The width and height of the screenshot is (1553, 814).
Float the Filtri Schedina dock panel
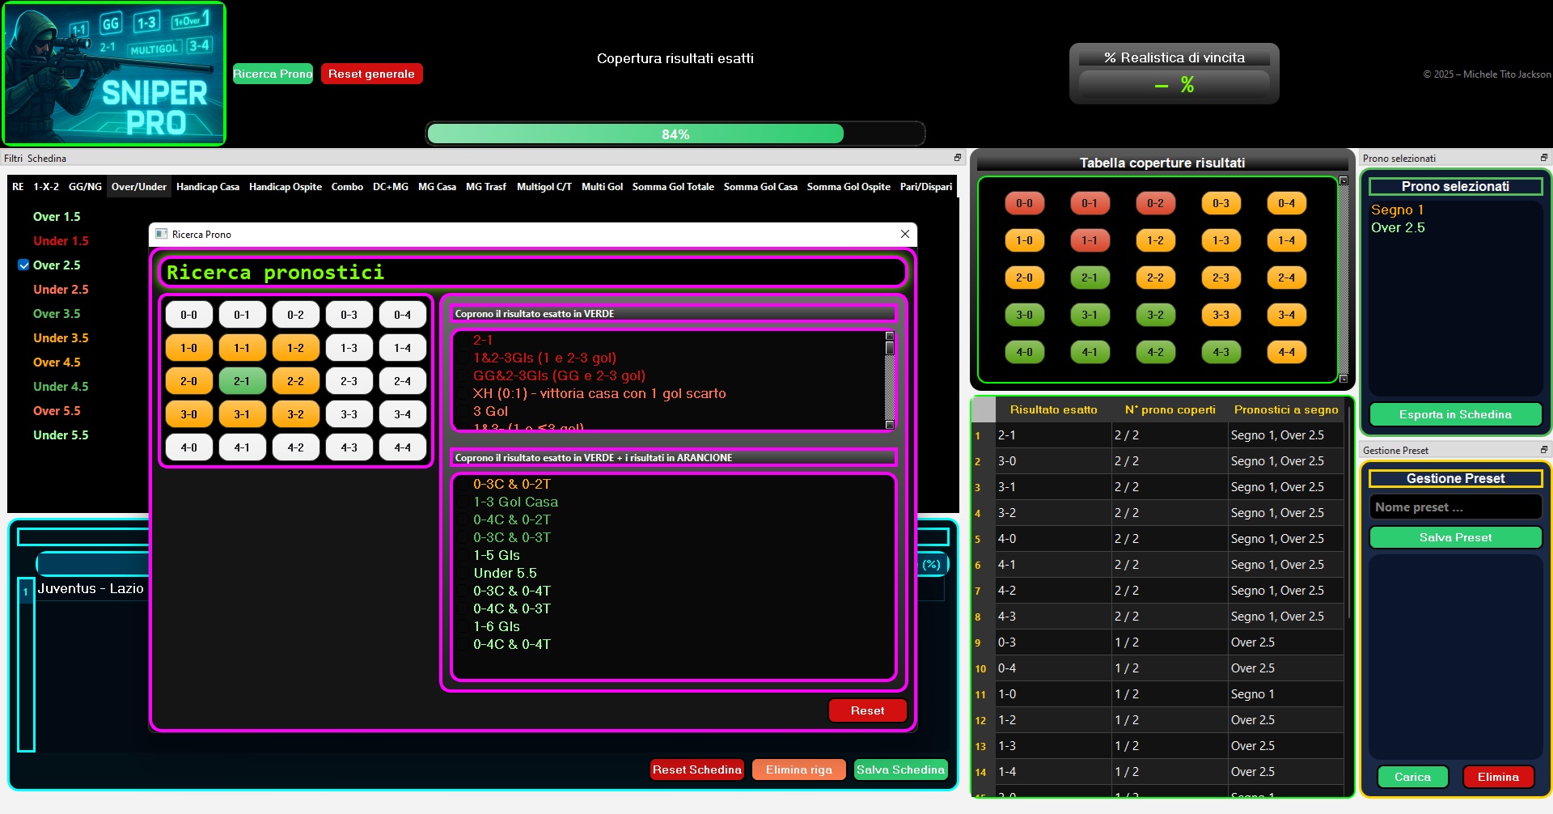[x=957, y=158]
